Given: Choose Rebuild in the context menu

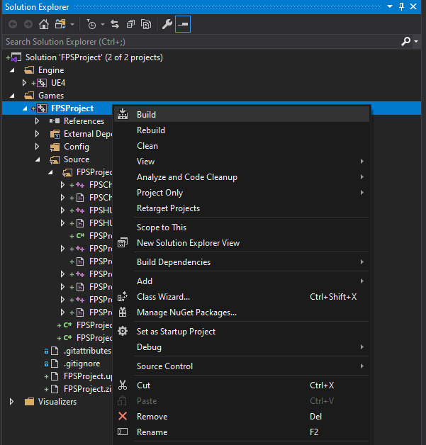Looking at the screenshot, I should 150,130.
